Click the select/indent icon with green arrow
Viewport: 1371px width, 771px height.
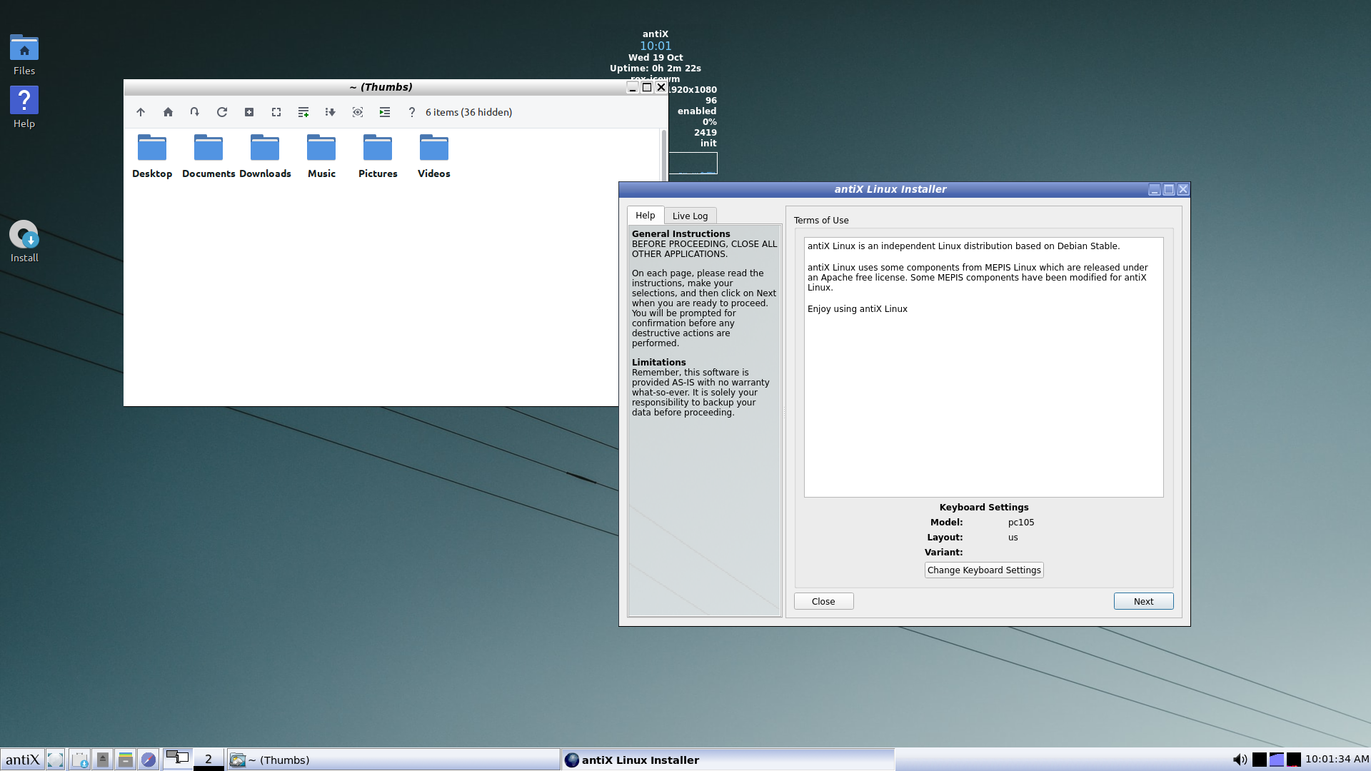click(385, 112)
